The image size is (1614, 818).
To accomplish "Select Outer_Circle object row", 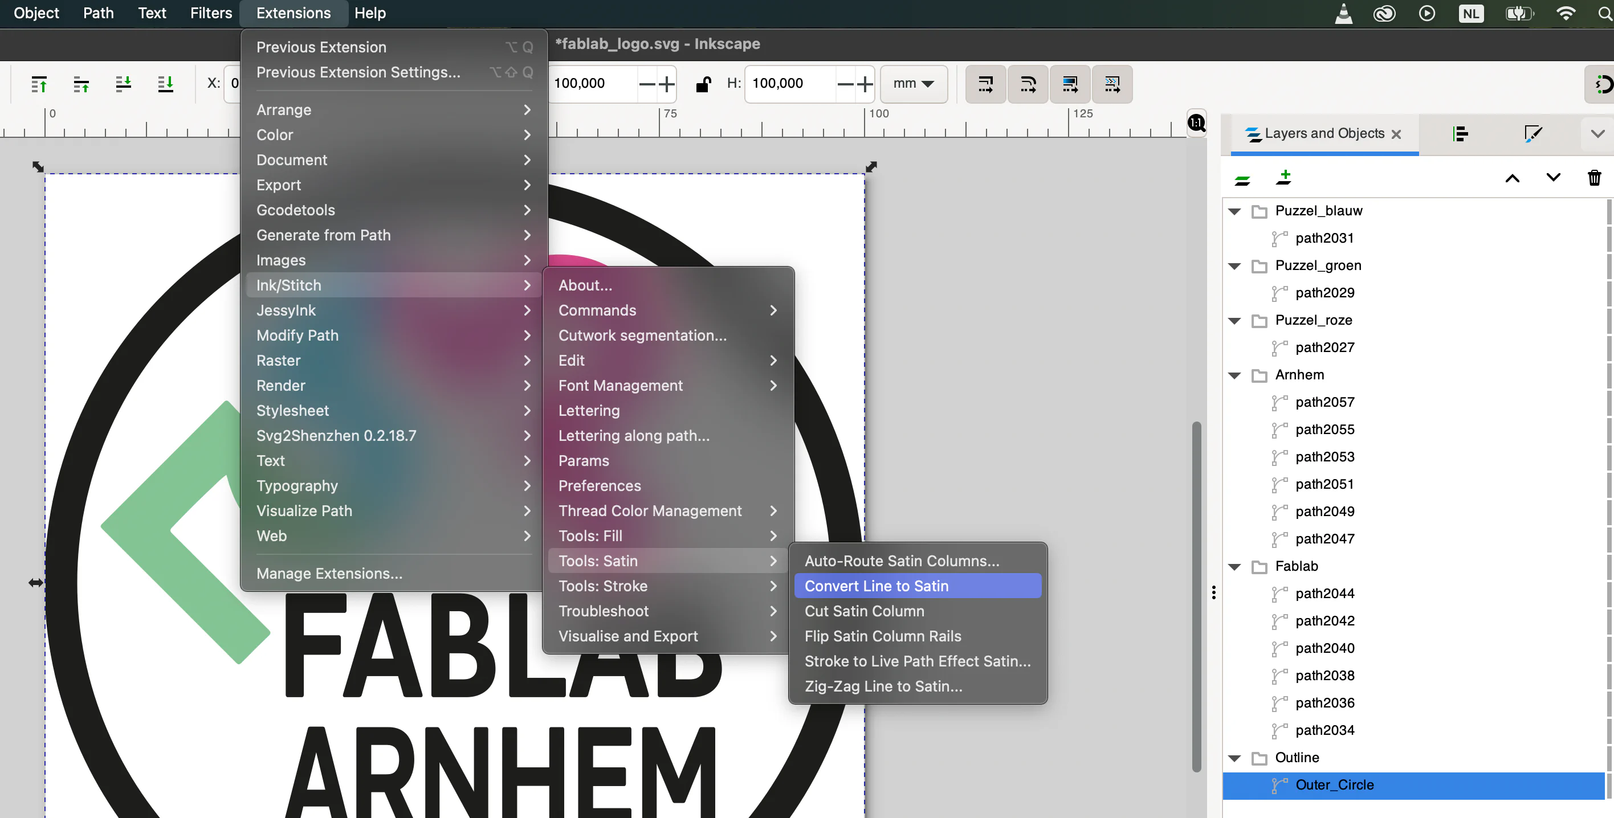I will coord(1413,785).
